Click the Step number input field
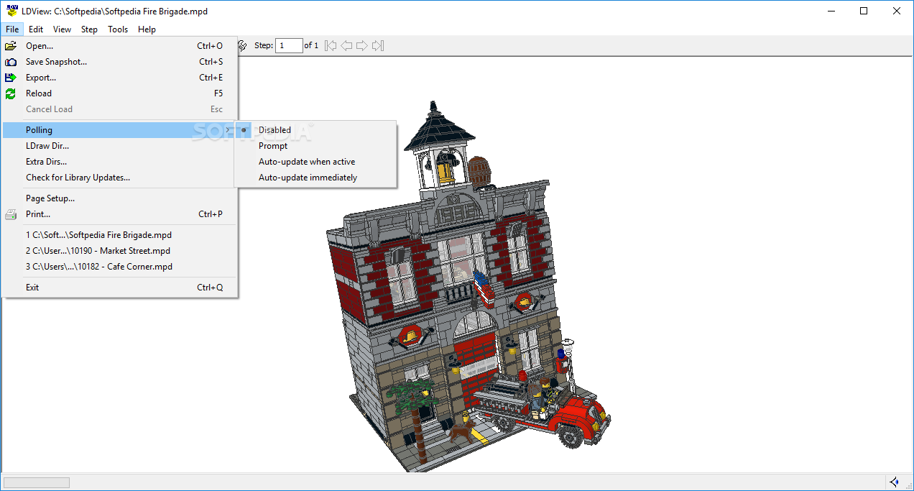This screenshot has width=914, height=491. click(x=289, y=45)
